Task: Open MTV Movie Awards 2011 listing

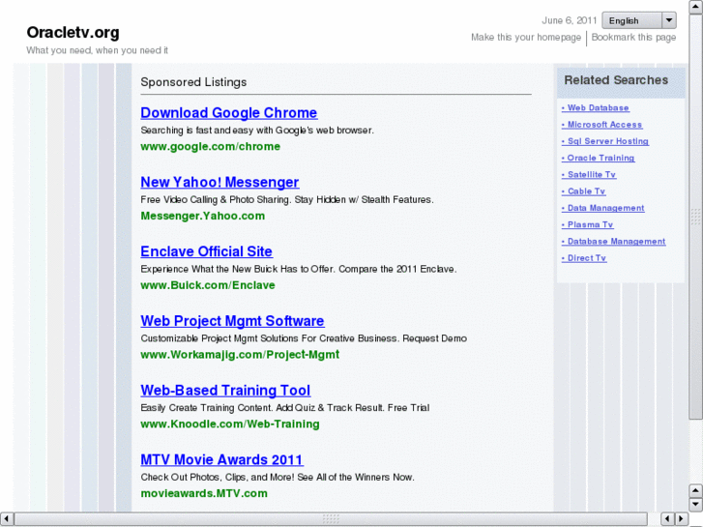Action: [221, 460]
